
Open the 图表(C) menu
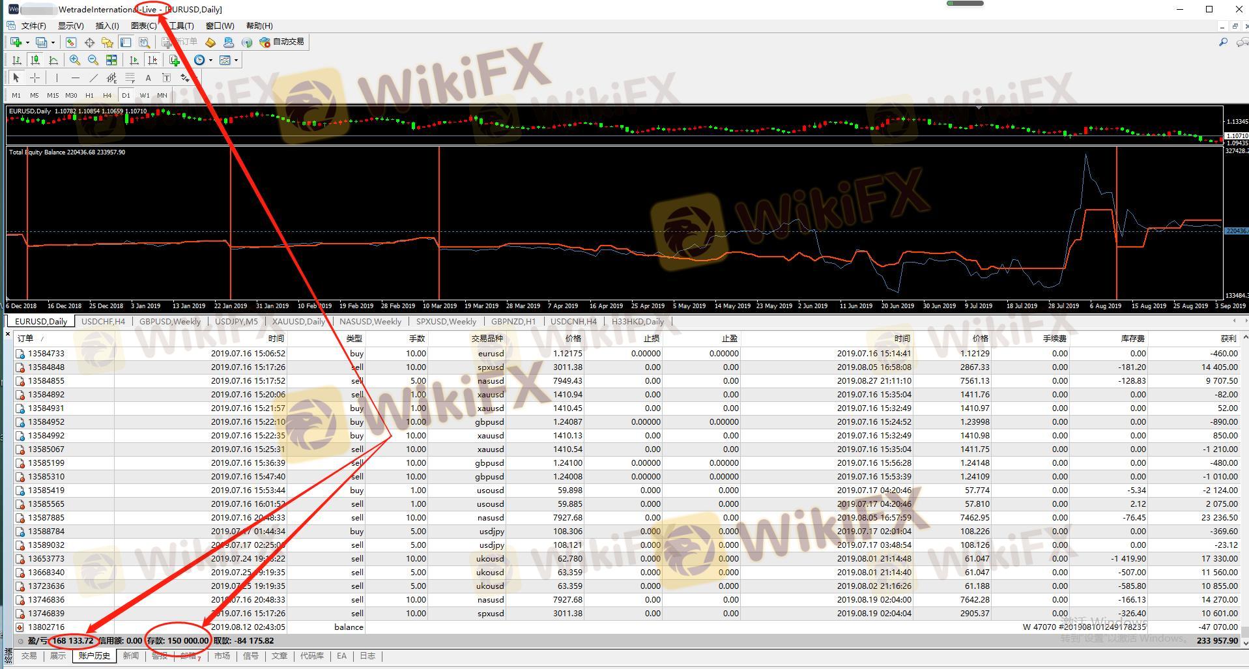[x=143, y=25]
